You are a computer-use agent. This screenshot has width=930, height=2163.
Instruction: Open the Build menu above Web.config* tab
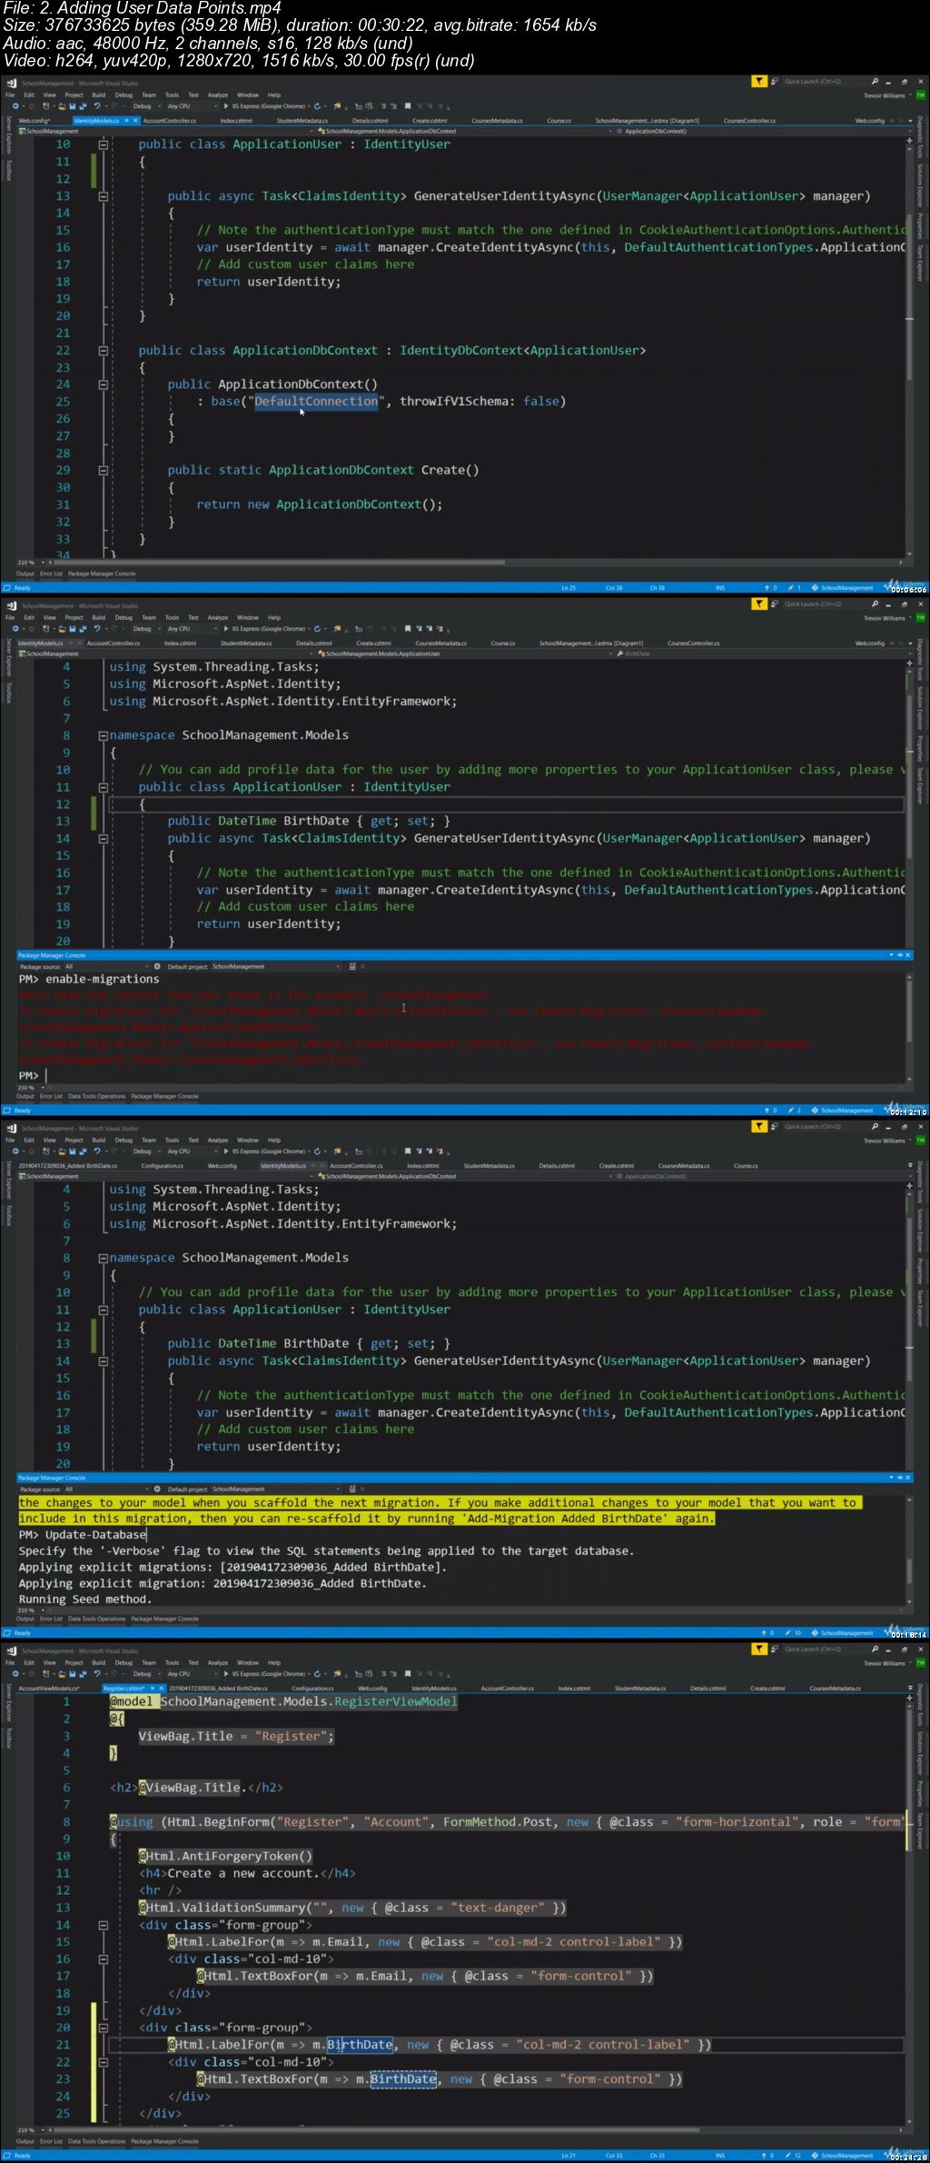coord(98,95)
